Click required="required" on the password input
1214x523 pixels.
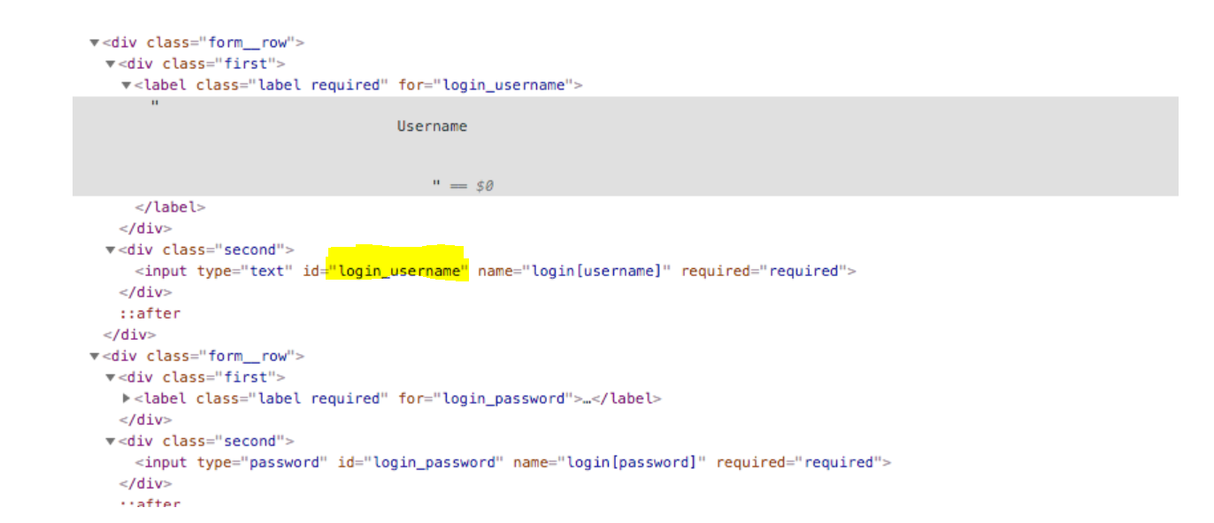click(x=800, y=462)
